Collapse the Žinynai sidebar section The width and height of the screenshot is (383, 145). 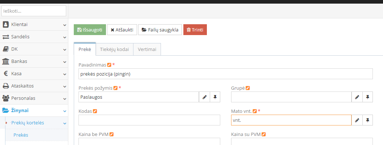[x=34, y=110]
